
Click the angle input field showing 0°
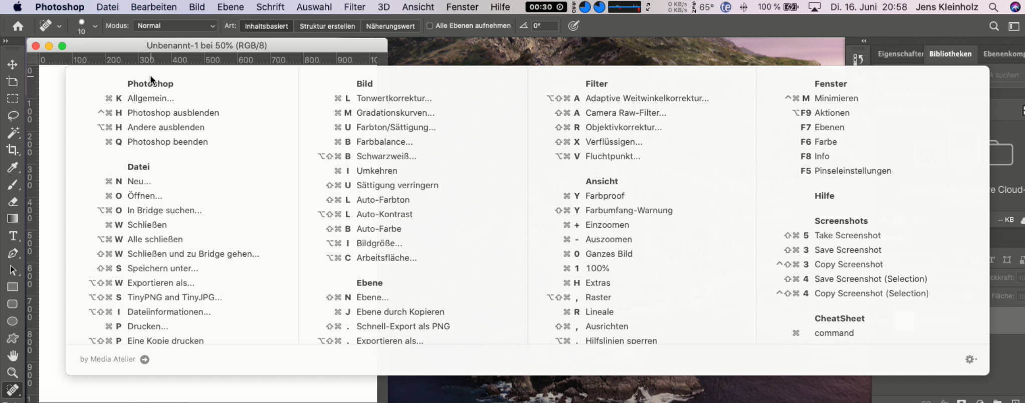(544, 26)
